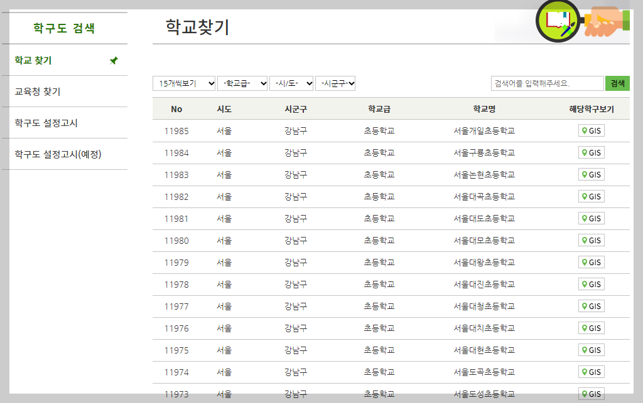This screenshot has width=643, height=403.
Task: Click 서울 in the 11977 row
Action: click(224, 306)
